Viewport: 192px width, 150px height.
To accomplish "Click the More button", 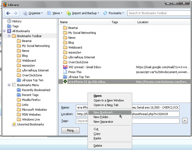I will click(70, 130).
